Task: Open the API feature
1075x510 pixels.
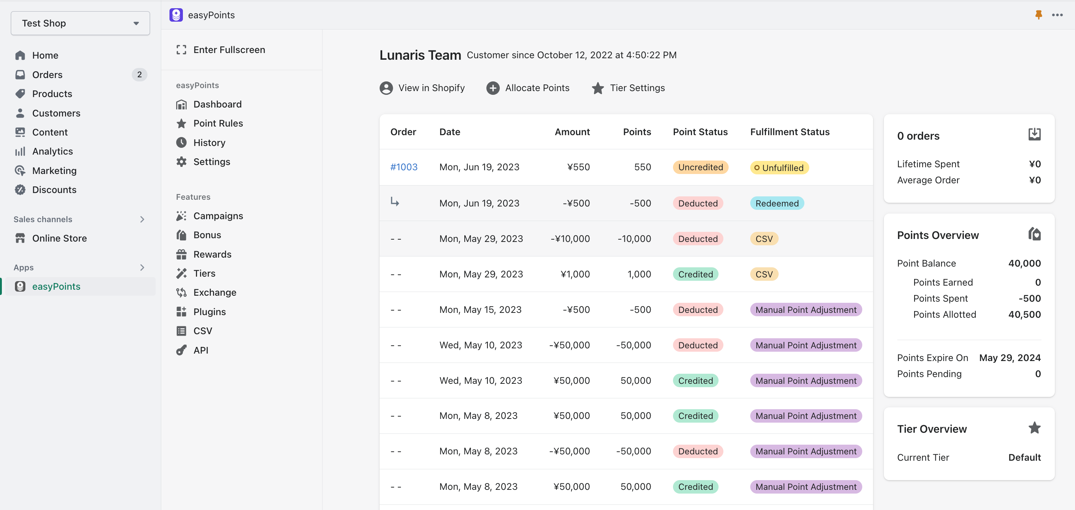Action: 201,350
